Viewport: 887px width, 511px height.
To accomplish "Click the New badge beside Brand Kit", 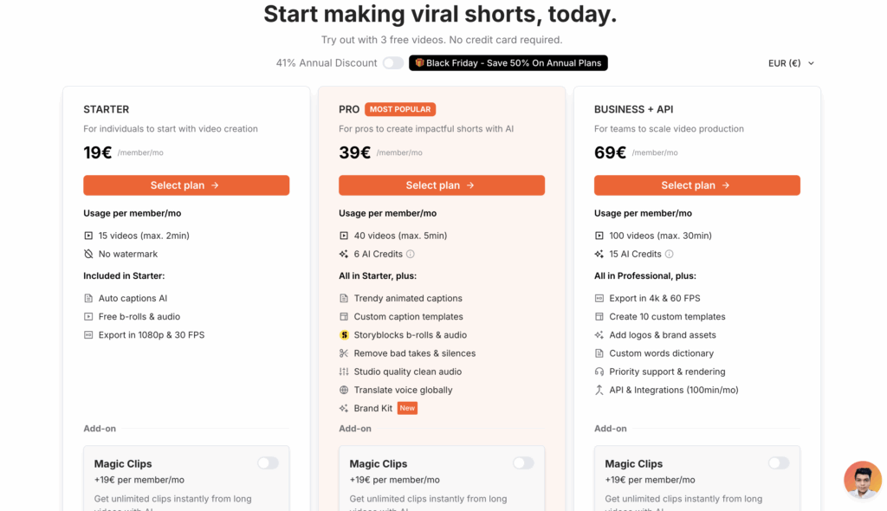I will coord(407,408).
